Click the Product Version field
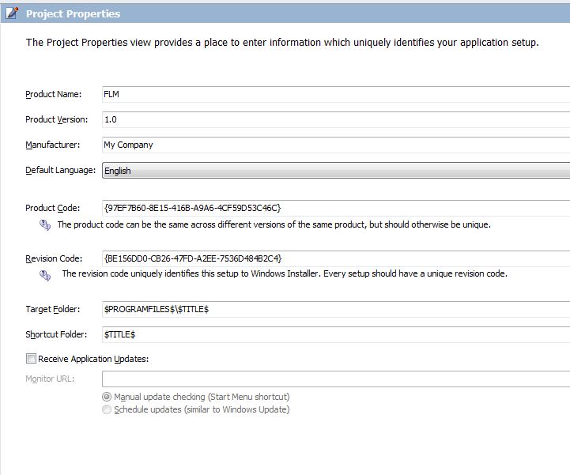570x475 pixels. tap(336, 119)
